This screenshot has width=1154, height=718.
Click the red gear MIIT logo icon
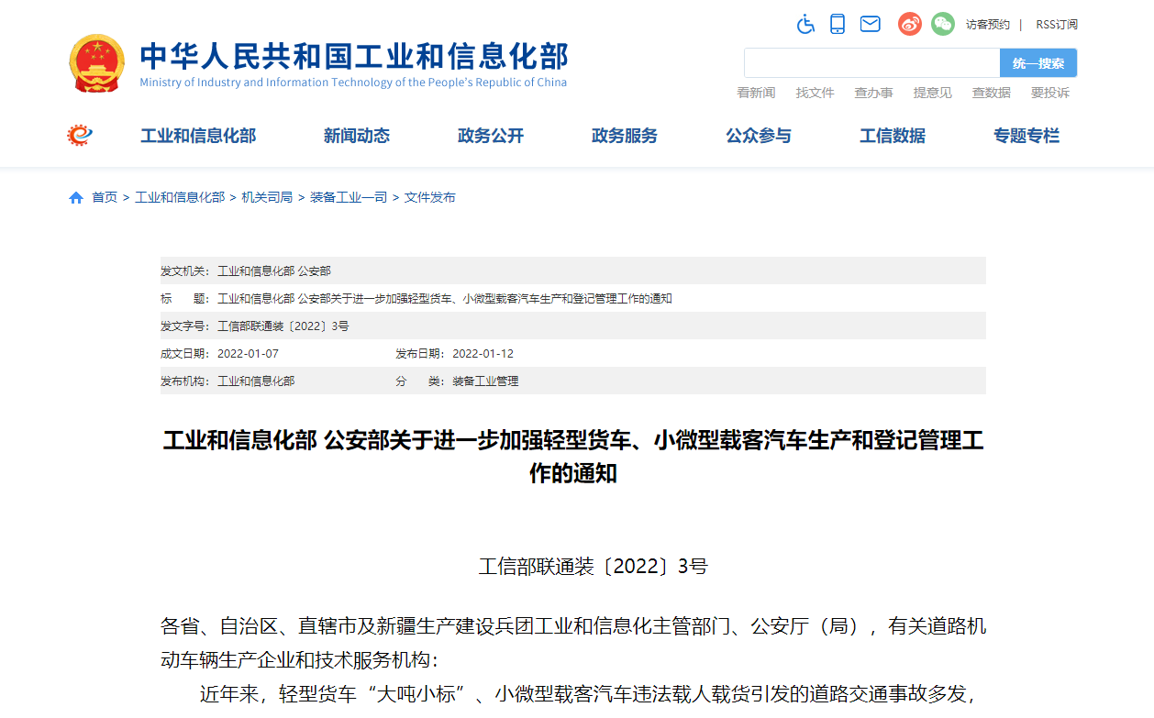pos(80,135)
